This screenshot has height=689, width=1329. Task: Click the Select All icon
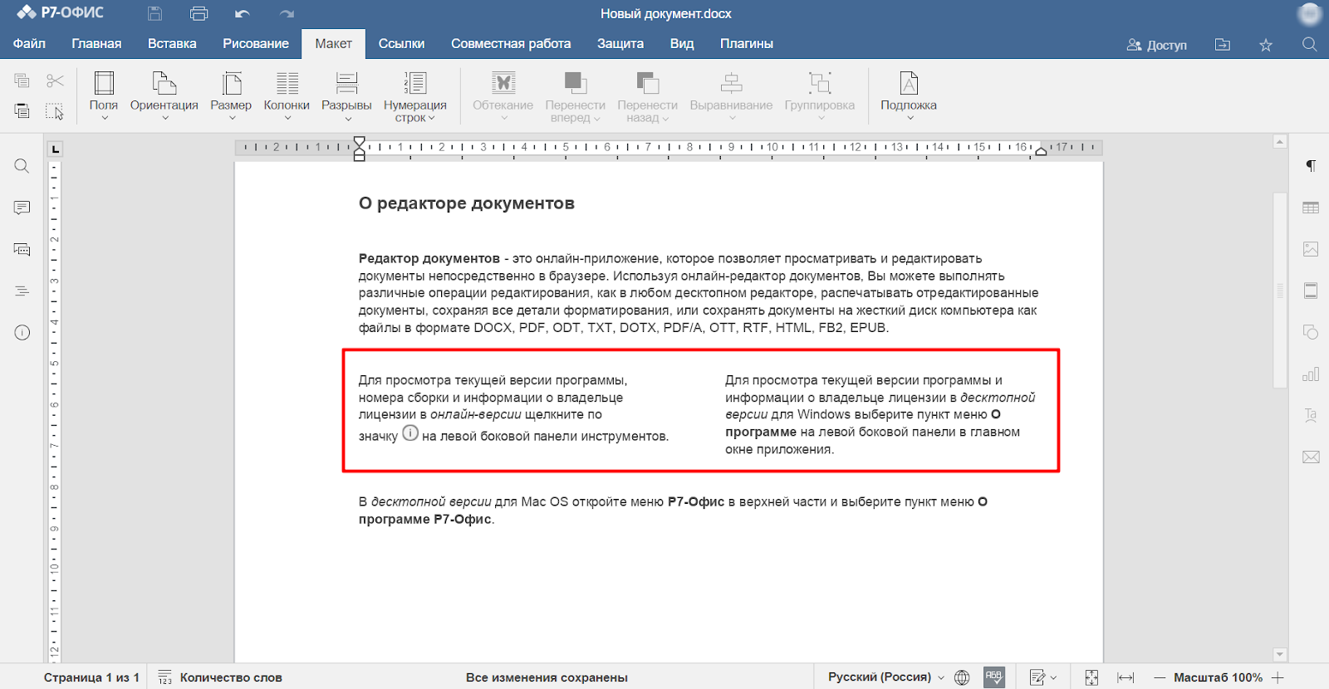[55, 110]
